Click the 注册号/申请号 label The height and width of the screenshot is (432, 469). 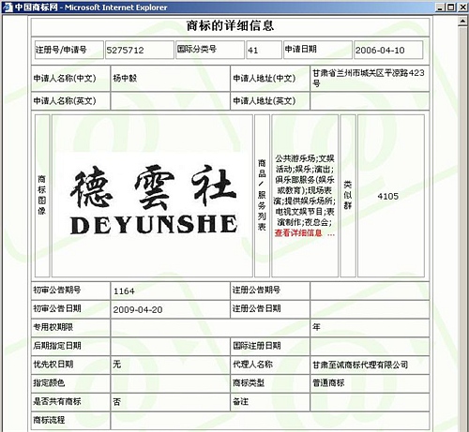click(61, 50)
